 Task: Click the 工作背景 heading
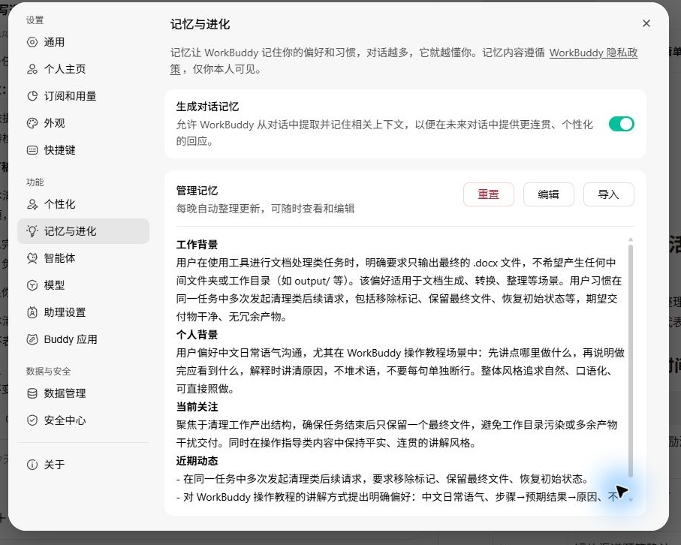pyautogui.click(x=197, y=245)
